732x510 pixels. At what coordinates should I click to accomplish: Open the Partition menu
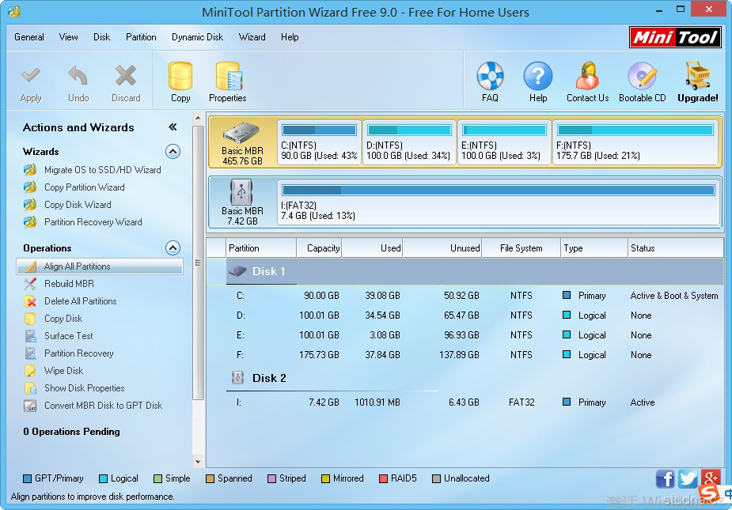click(x=141, y=37)
